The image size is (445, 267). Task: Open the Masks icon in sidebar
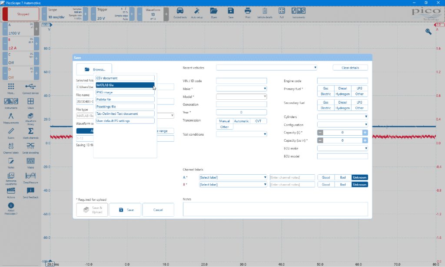30,161
